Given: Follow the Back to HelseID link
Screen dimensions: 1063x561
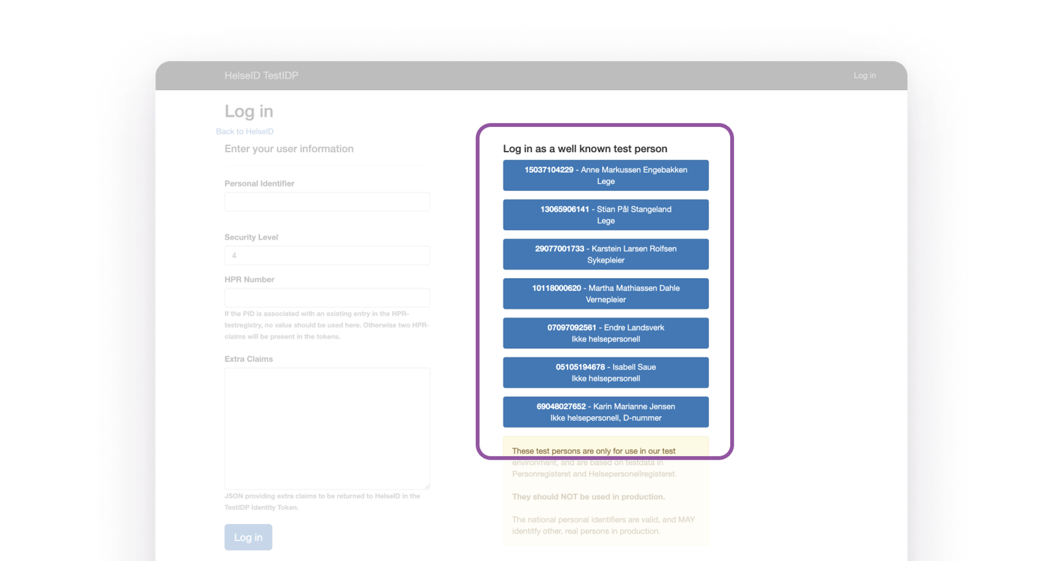Looking at the screenshot, I should (x=245, y=131).
